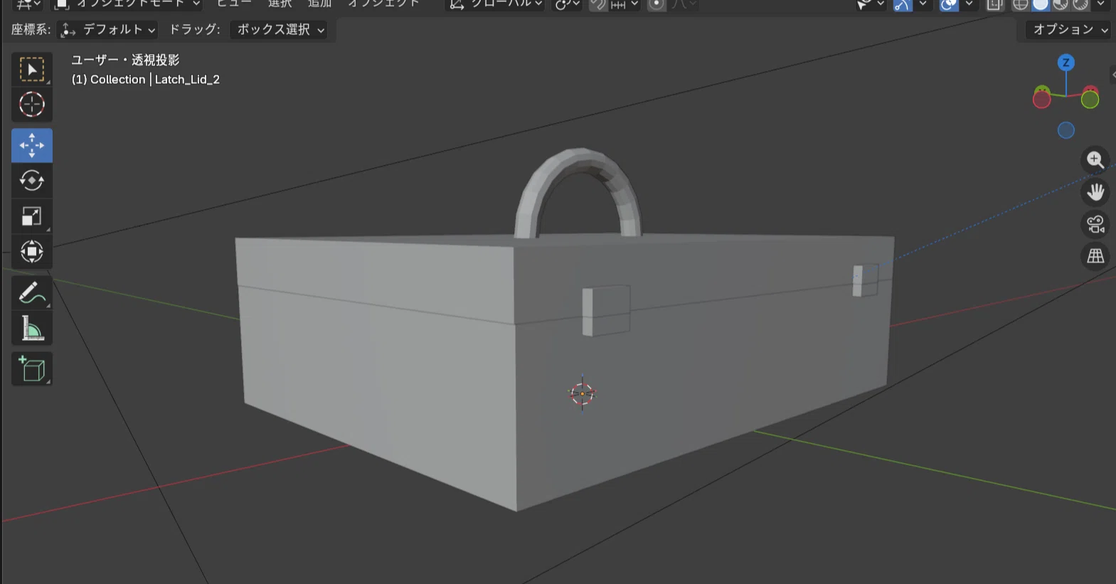Viewport: 1116px width, 584px height.
Task: Select the right-side latch on the box
Action: click(x=865, y=280)
